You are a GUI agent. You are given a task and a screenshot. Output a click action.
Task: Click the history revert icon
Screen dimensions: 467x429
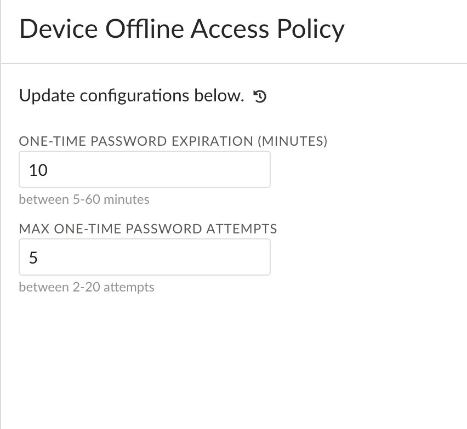(x=260, y=97)
